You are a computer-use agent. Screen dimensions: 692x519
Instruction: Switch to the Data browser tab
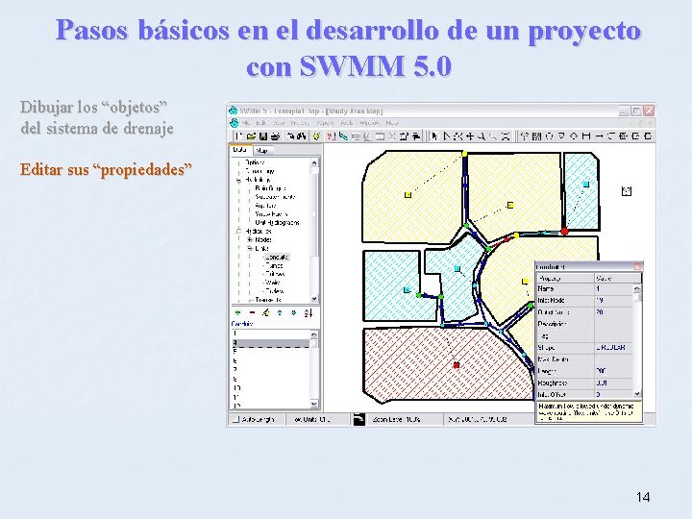[x=240, y=150]
